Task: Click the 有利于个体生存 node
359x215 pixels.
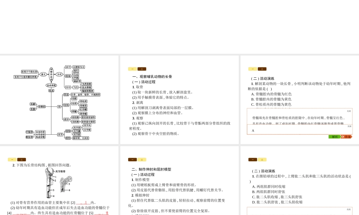Action: point(29,72)
